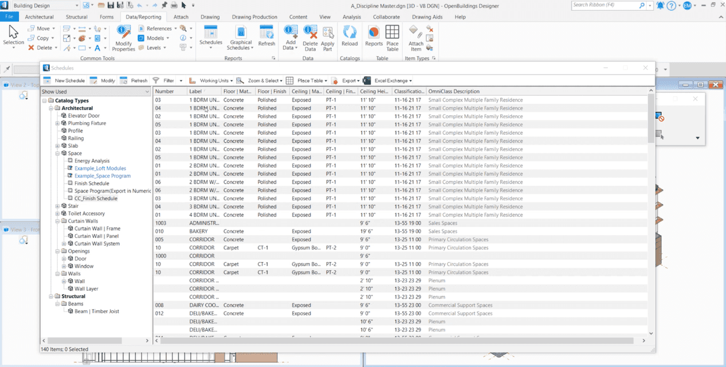
Task: Expand the Plumbing Fixture tree node
Action: click(x=57, y=123)
